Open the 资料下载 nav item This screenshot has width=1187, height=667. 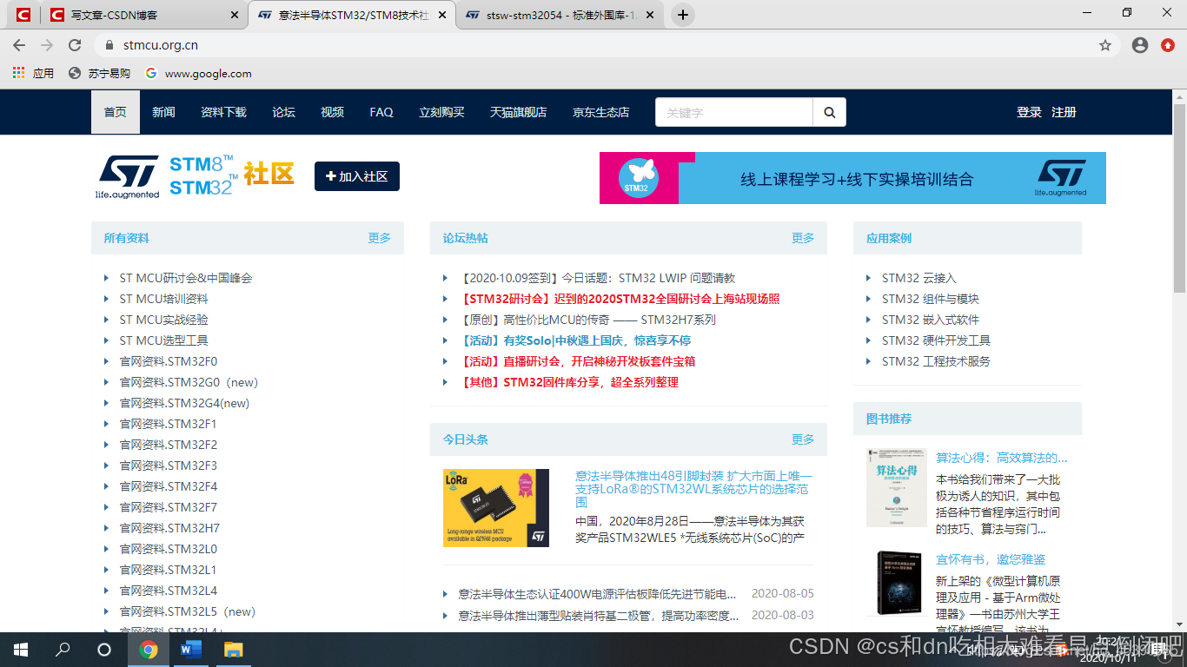pos(223,112)
